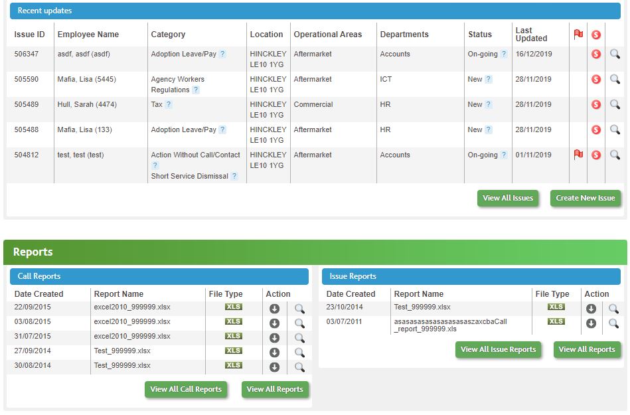This screenshot has width=630, height=415.
Task: Click the Last Updated column header
Action: pyautogui.click(x=532, y=35)
